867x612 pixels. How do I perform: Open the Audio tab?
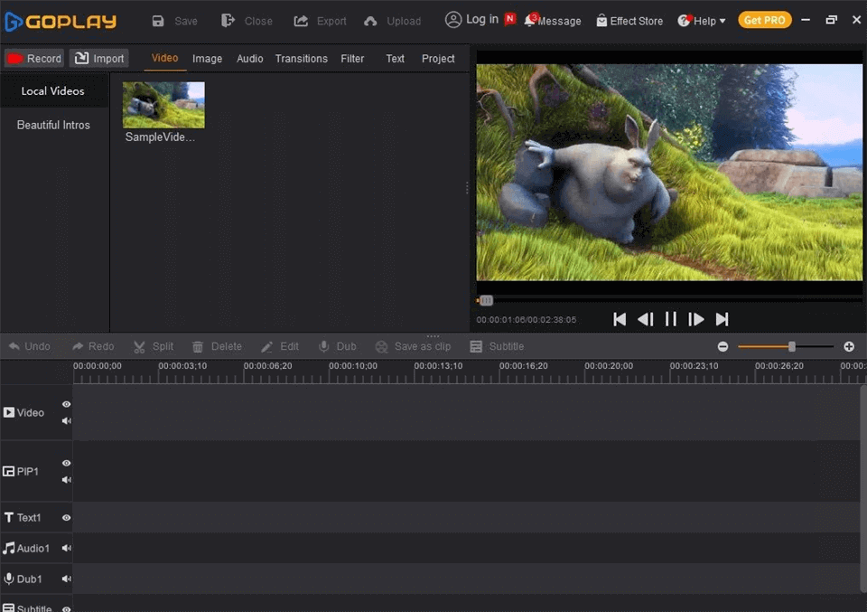(x=250, y=59)
